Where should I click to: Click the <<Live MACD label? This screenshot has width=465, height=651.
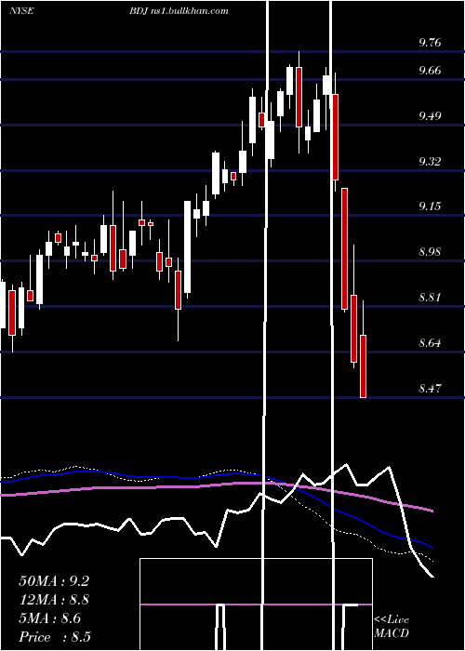[x=392, y=626]
